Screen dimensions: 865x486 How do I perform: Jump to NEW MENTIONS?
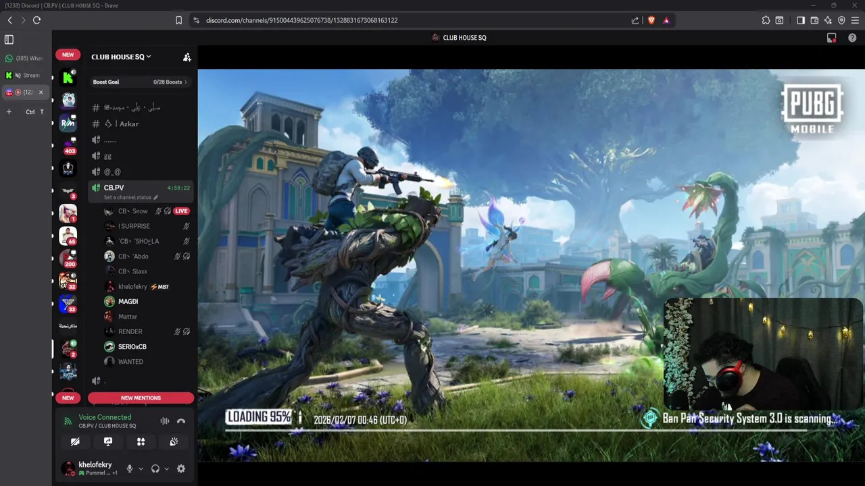[x=141, y=398]
